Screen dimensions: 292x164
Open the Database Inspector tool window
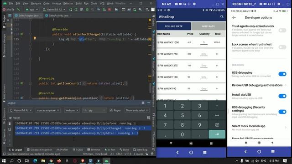point(39,150)
